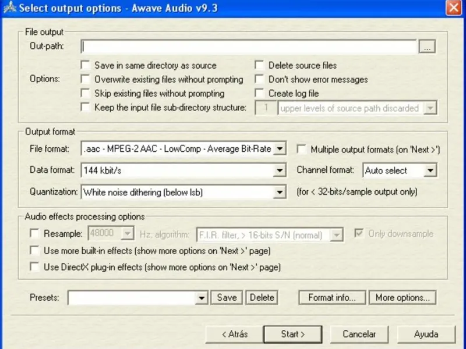Image resolution: width=466 pixels, height=349 pixels.
Task: Check Use more built-in effects
Action: [35, 251]
